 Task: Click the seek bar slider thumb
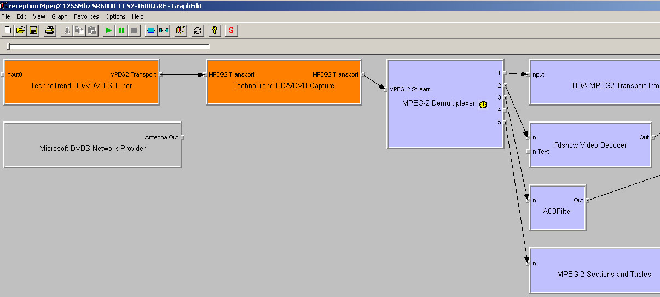tap(8, 46)
